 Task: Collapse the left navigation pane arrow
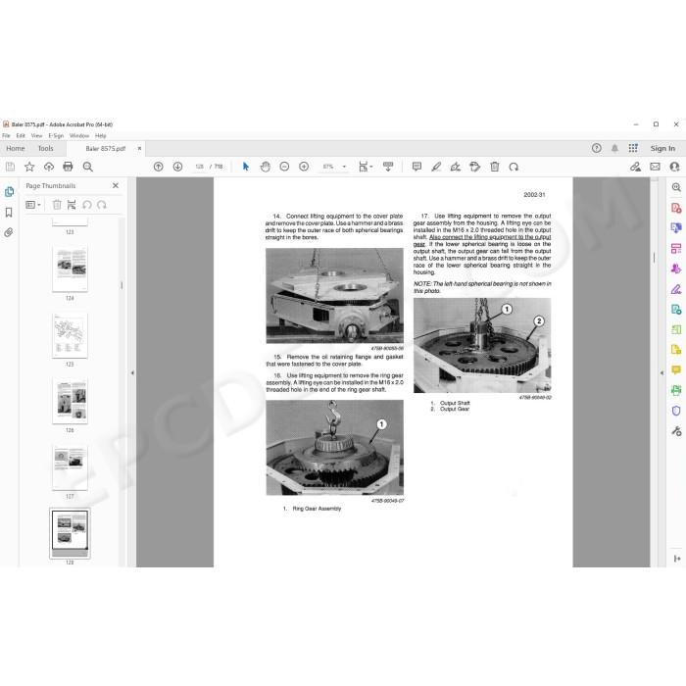pyautogui.click(x=132, y=373)
